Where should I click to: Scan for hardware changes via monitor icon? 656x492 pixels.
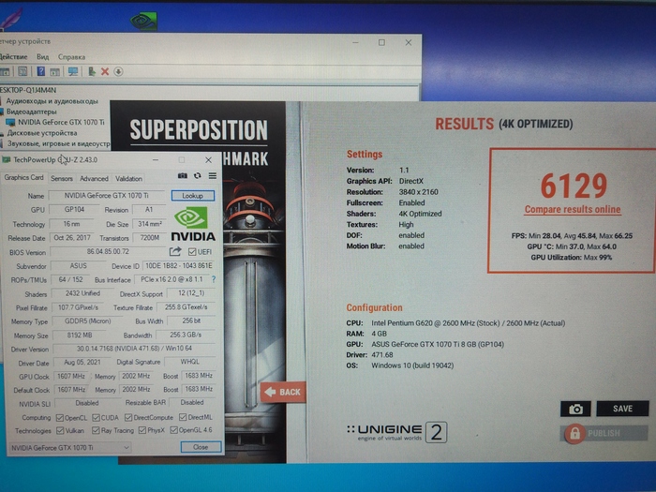tap(73, 72)
